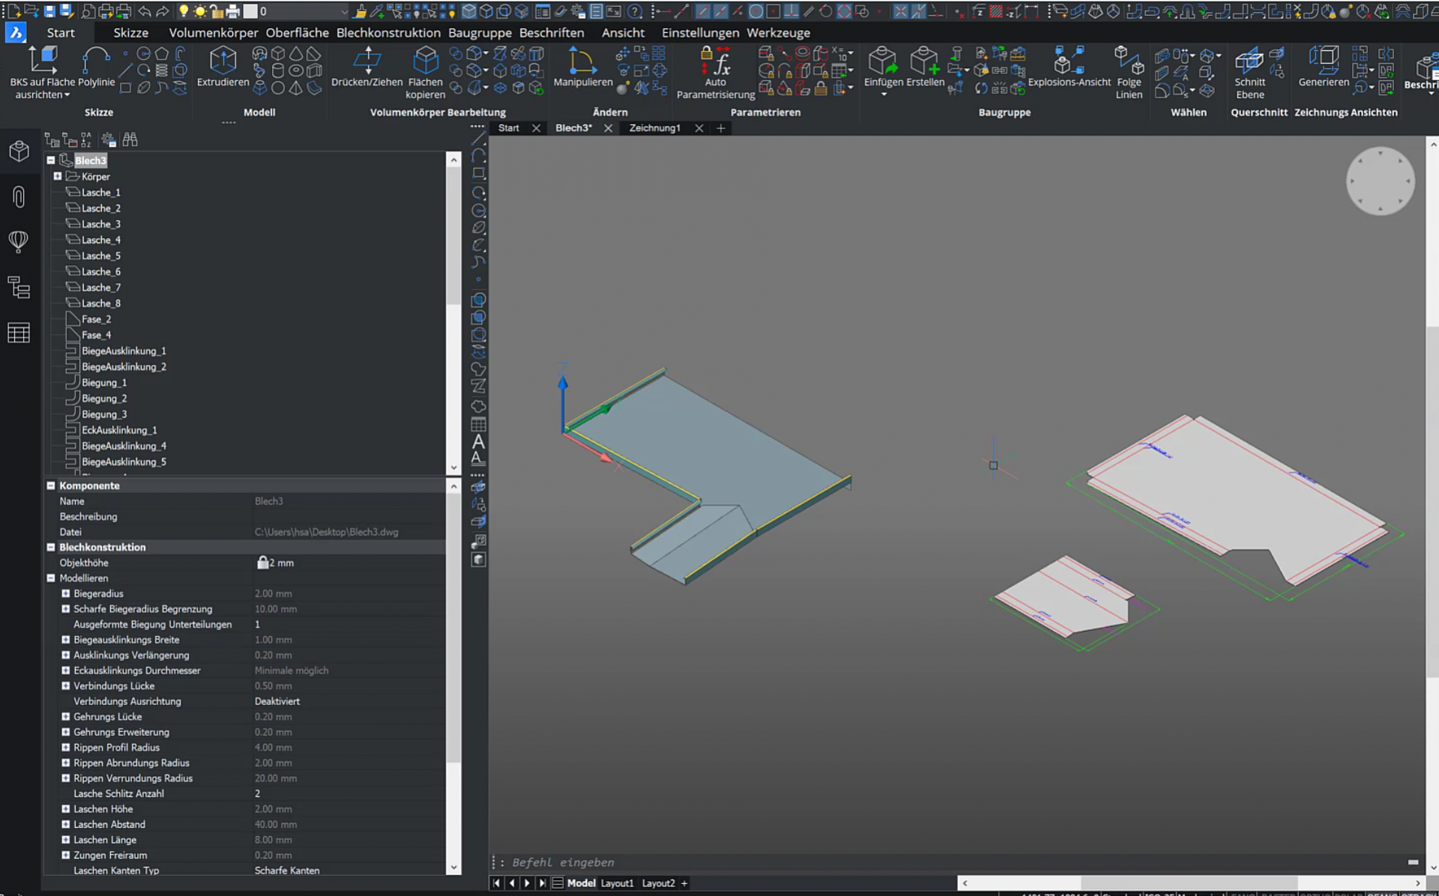Click the Text 'A' tool in vertical toolbar
This screenshot has height=896, width=1439.
click(478, 442)
